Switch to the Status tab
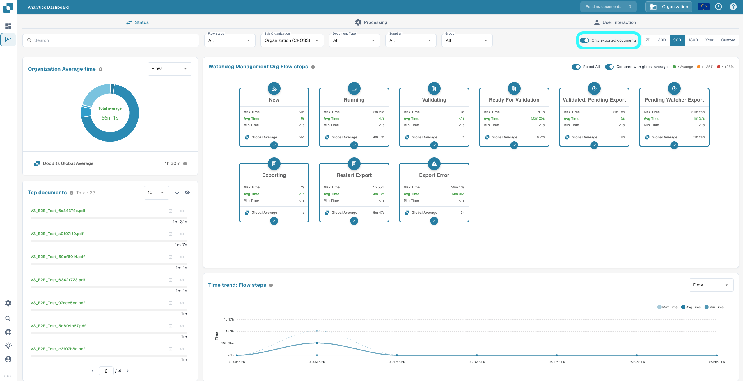The height and width of the screenshot is (381, 743). click(x=137, y=22)
